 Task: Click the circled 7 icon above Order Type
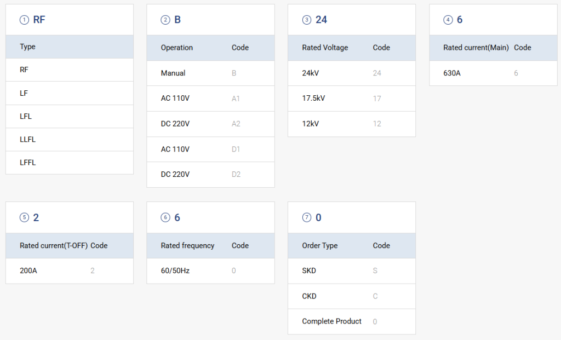[306, 217]
